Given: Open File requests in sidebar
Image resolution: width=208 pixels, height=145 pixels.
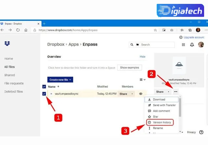Looking at the screenshot, I should click(x=14, y=83).
